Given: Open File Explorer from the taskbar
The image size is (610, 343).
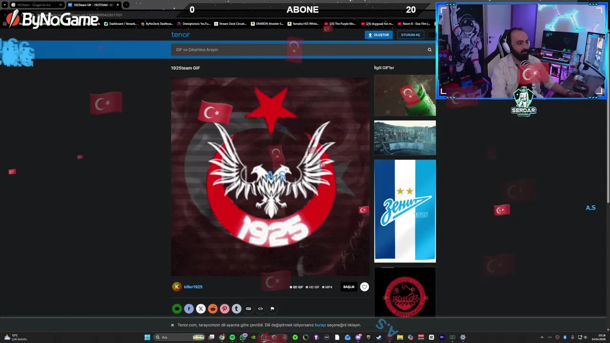Looking at the screenshot, I should (x=400, y=337).
